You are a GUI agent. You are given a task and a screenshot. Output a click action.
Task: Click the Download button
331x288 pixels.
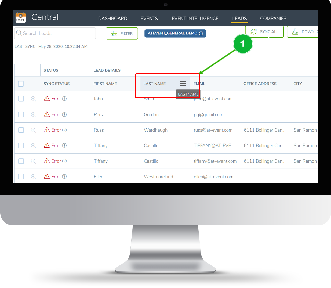click(303, 32)
